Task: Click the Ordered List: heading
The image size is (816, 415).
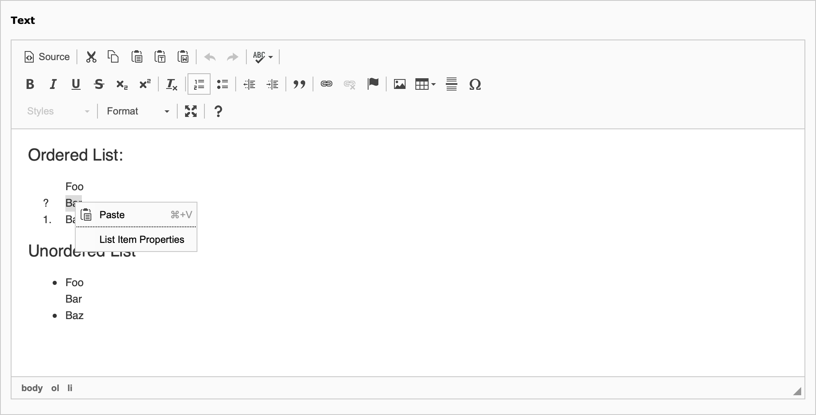Action: click(x=76, y=155)
